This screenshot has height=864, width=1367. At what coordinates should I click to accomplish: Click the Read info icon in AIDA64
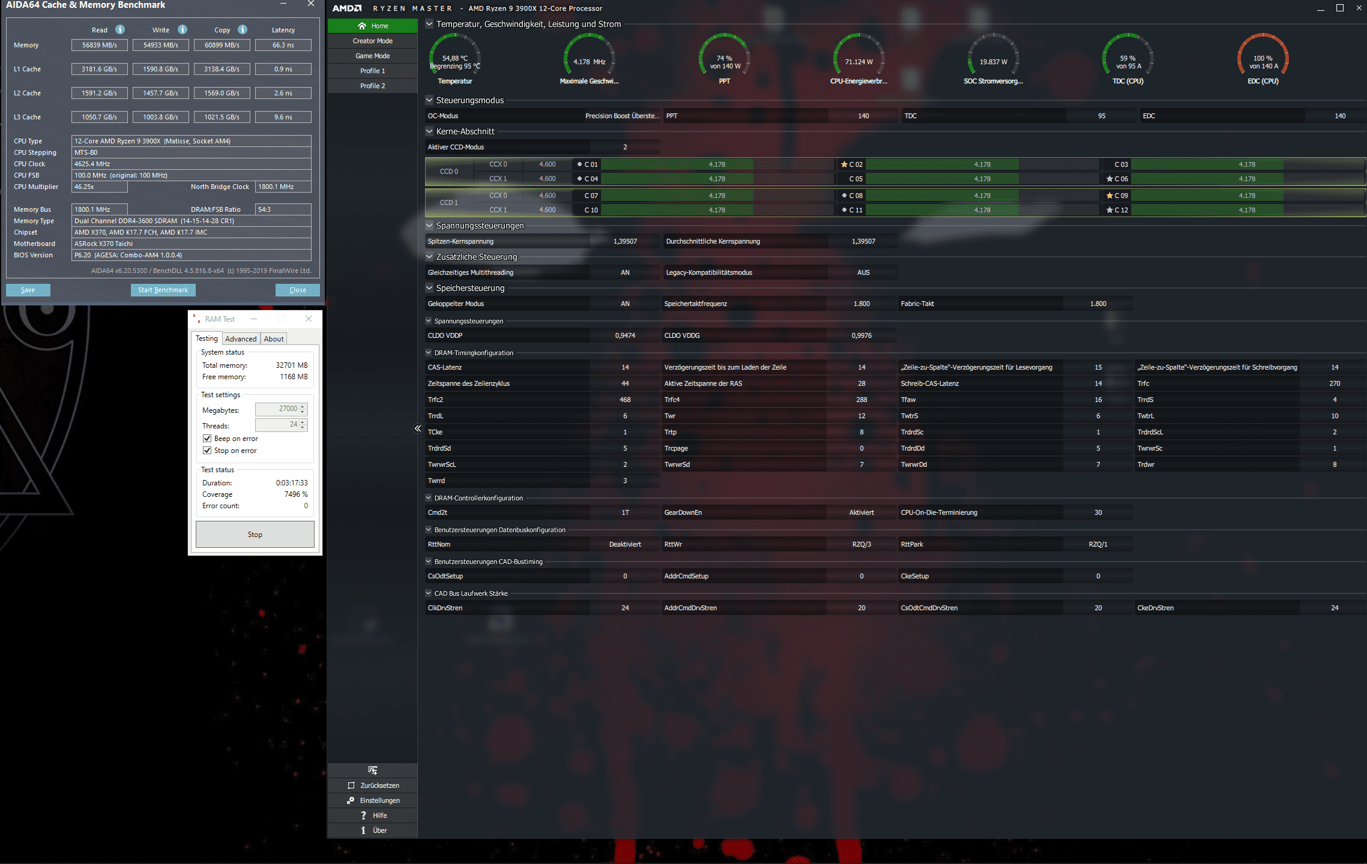[x=120, y=29]
